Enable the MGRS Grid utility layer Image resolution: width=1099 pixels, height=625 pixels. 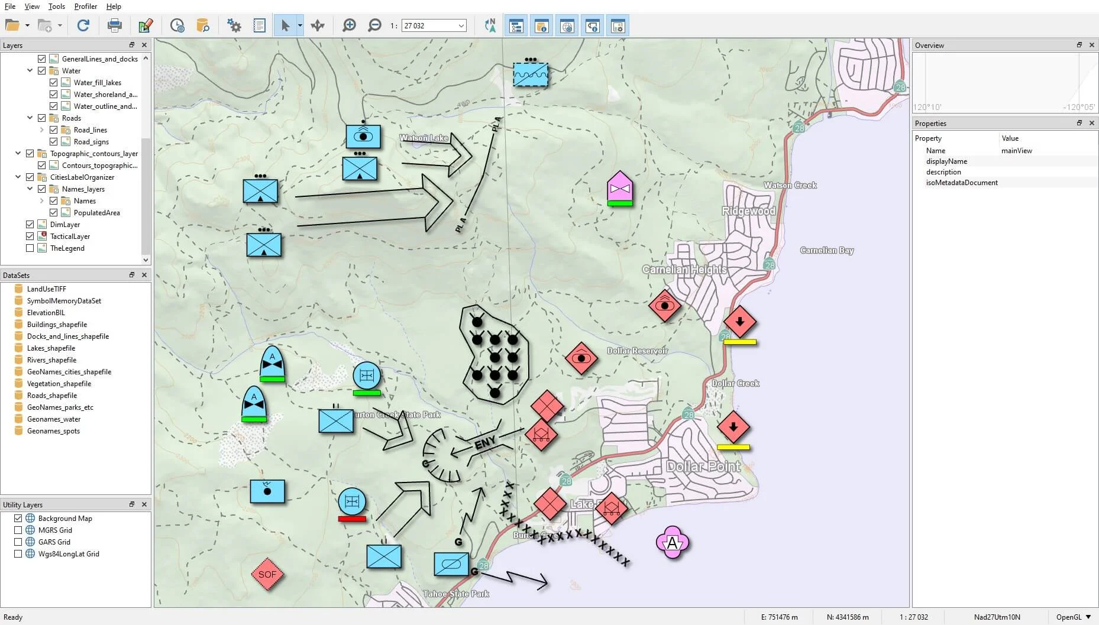(18, 530)
